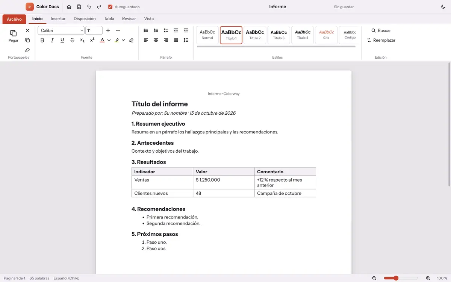The width and height of the screenshot is (451, 282).
Task: Click the Español (Chile) language indicator
Action: point(67,278)
